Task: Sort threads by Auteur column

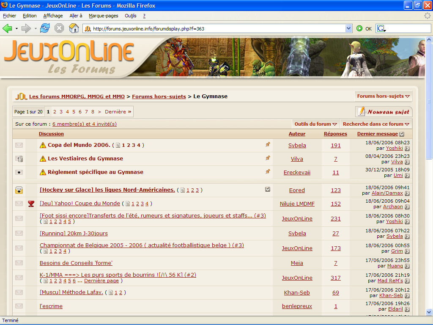Action: [297, 134]
